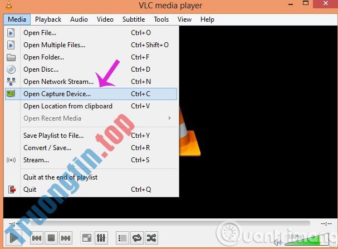Minimize the VLC window

[x=291, y=4]
